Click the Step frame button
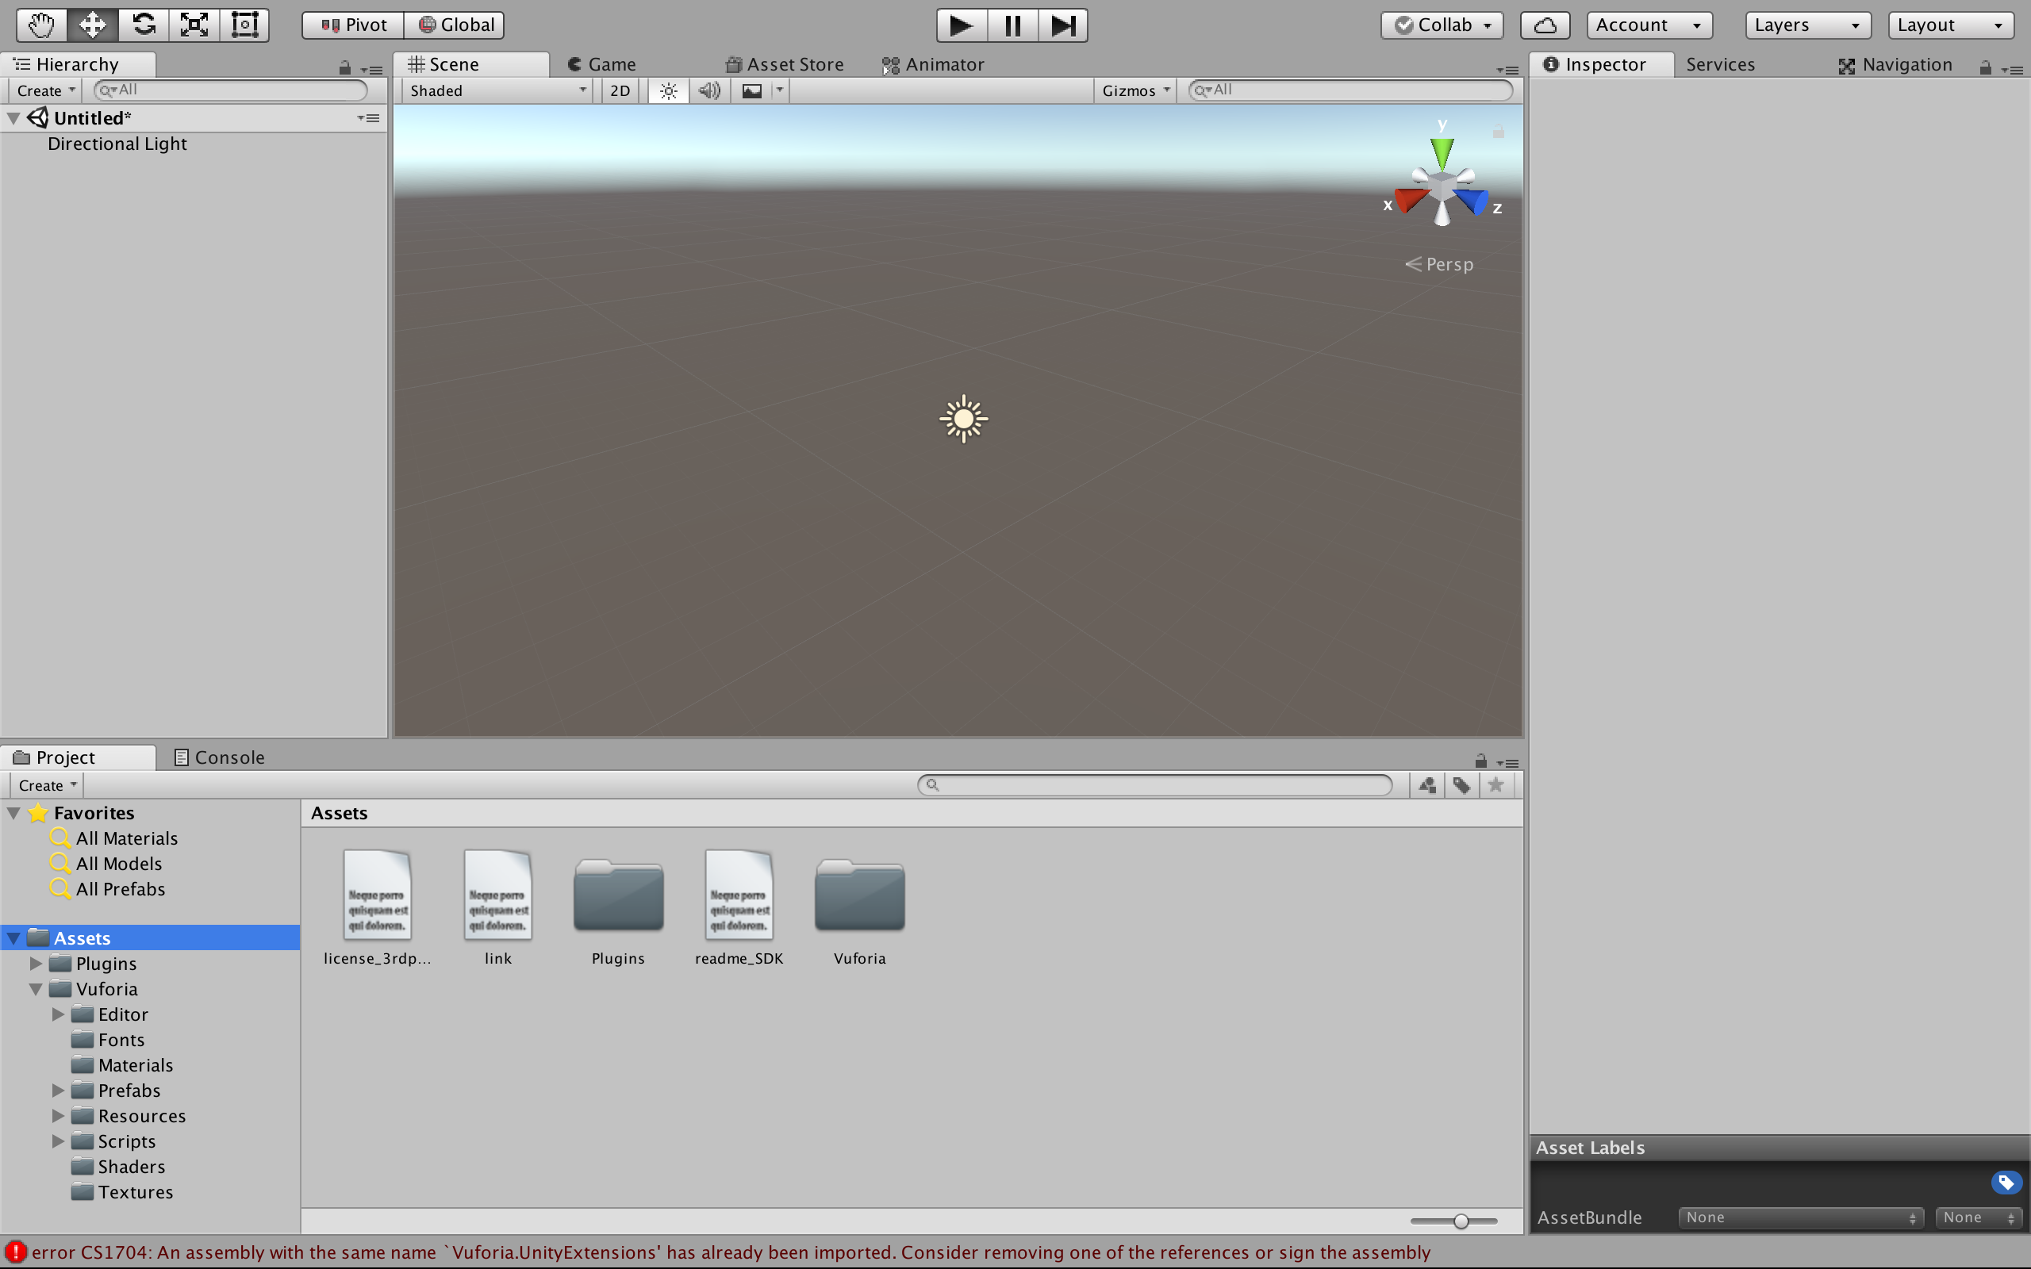 pyautogui.click(x=1062, y=25)
